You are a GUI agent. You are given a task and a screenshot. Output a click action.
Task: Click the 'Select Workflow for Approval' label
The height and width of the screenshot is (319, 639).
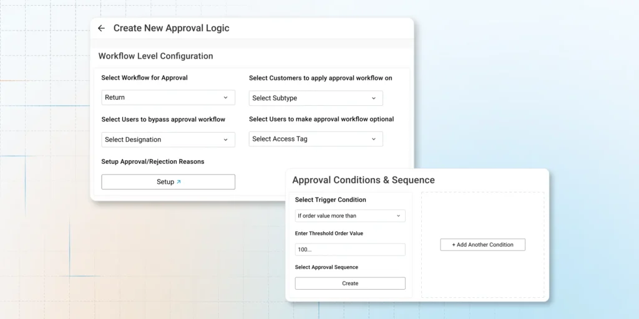coord(144,78)
